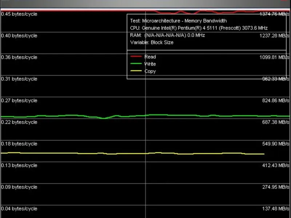Click the 0.36 bytes/cycle axis label
The image size is (291, 218).
point(19,57)
